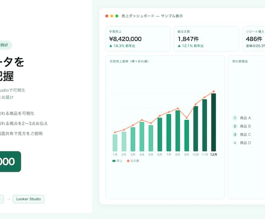This screenshot has height=219, width=265.
Task: Click the green dot in dashboard window header
Action: coord(117,16)
